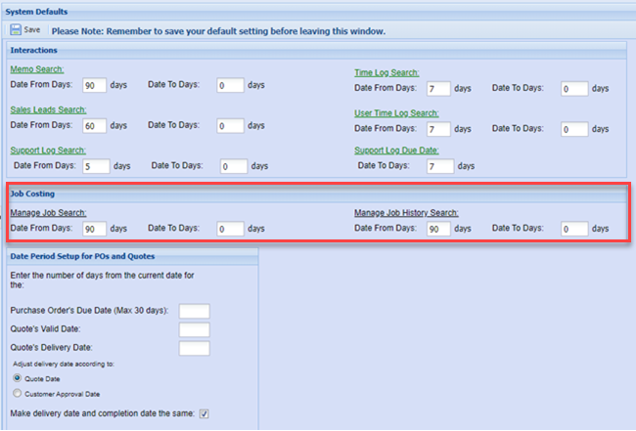Click the Save label in the toolbar

(x=32, y=30)
